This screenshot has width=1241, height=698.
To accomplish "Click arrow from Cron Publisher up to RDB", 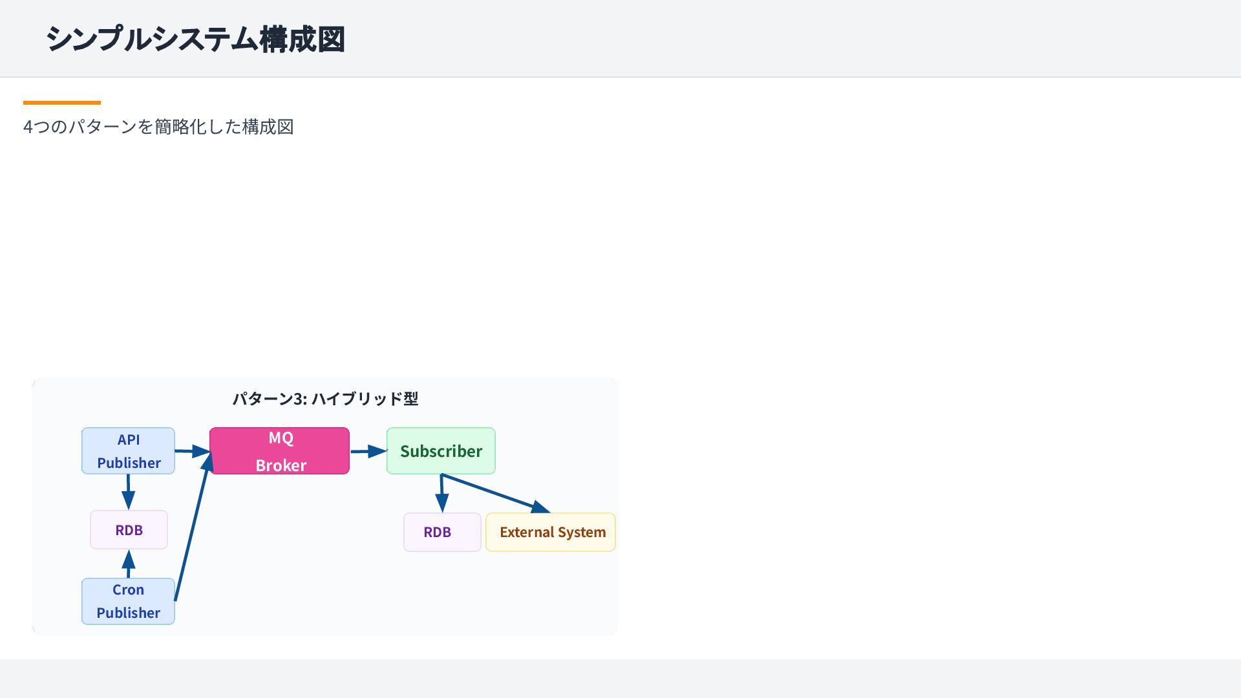I will coord(129,564).
